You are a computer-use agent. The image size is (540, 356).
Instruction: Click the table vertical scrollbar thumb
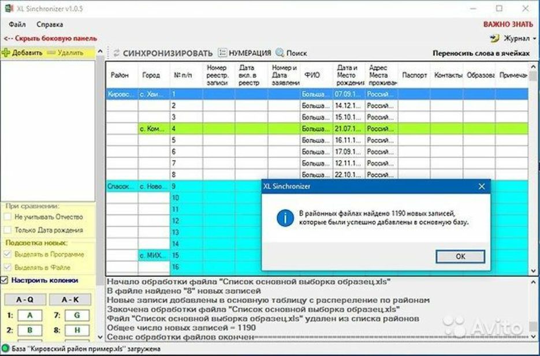click(533, 76)
